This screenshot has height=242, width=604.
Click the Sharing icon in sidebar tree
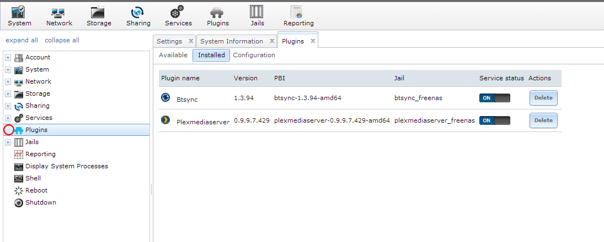point(19,106)
